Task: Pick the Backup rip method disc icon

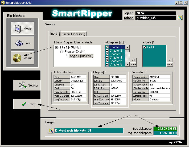Action: tap(17, 58)
